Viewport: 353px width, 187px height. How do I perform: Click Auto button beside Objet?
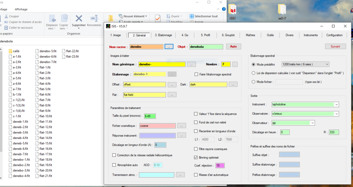(x=233, y=47)
